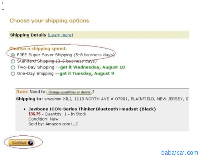
Task: Select FREE Super Saver Shipping radio button
Action: click(13, 55)
